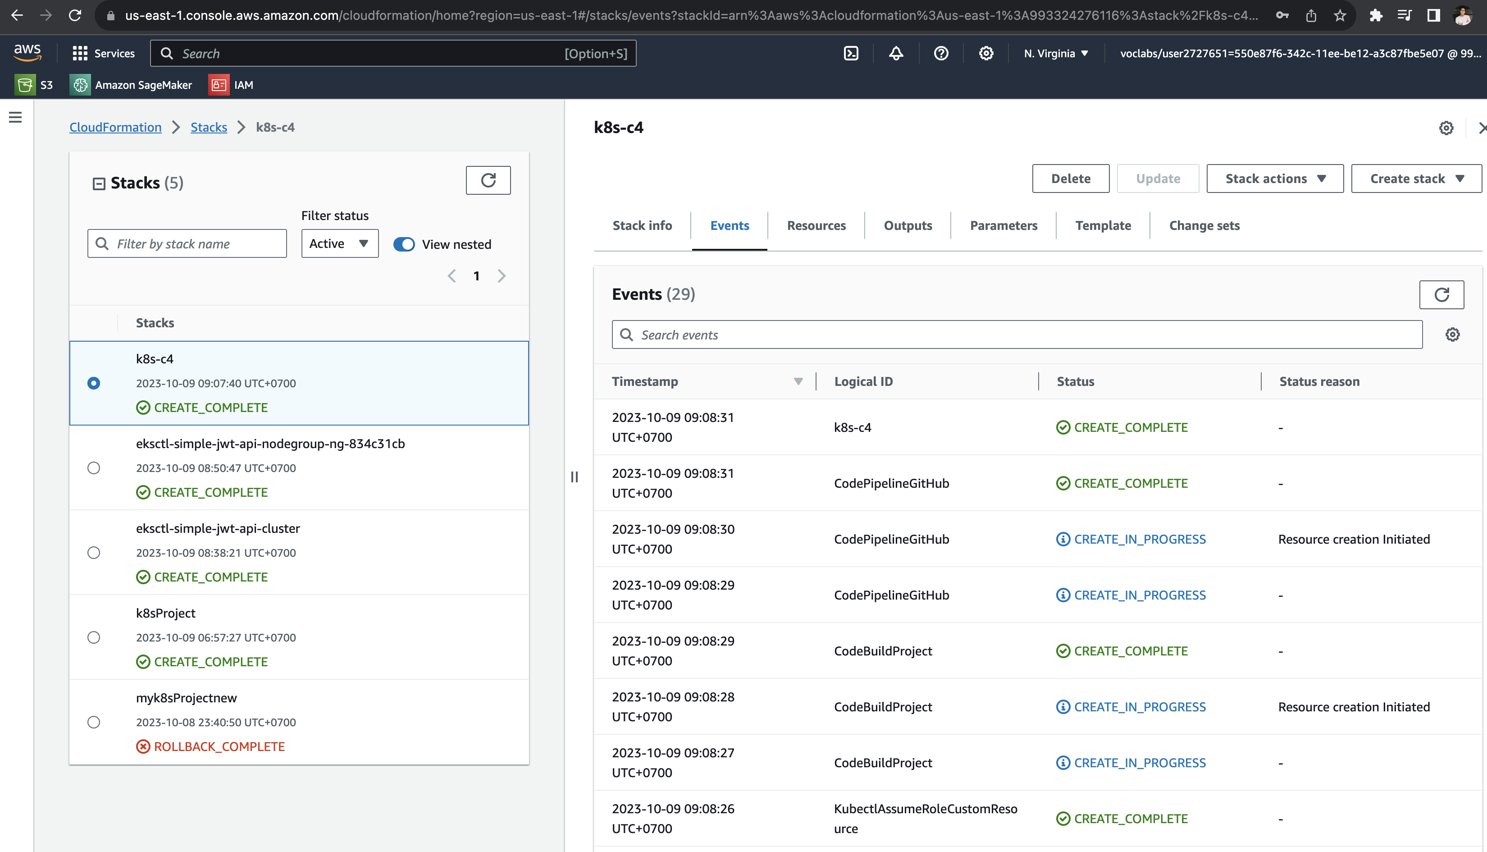1487x852 pixels.
Task: Open console settings gear in top bar
Action: click(986, 53)
